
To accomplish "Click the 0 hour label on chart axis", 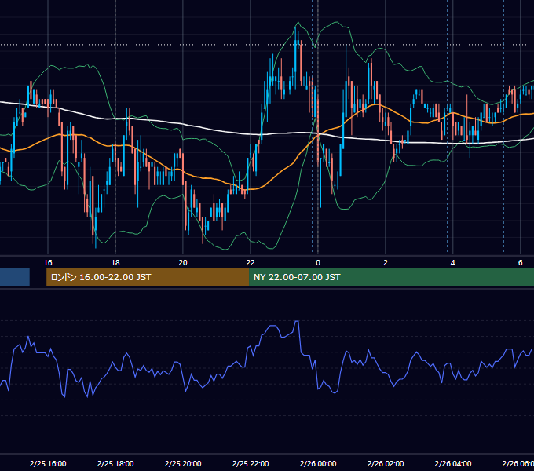I will 318,263.
